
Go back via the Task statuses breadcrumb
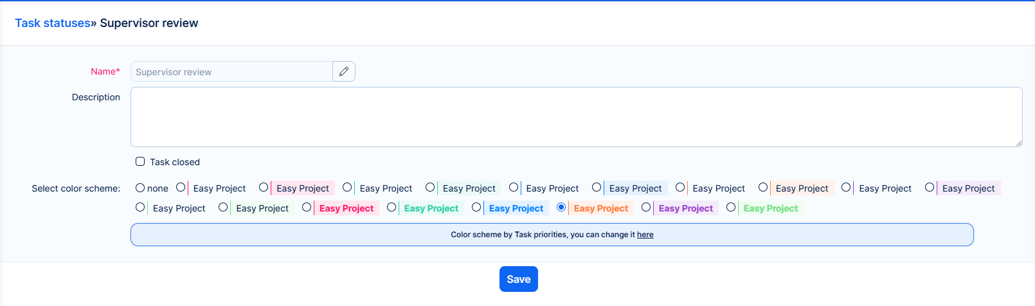[53, 23]
